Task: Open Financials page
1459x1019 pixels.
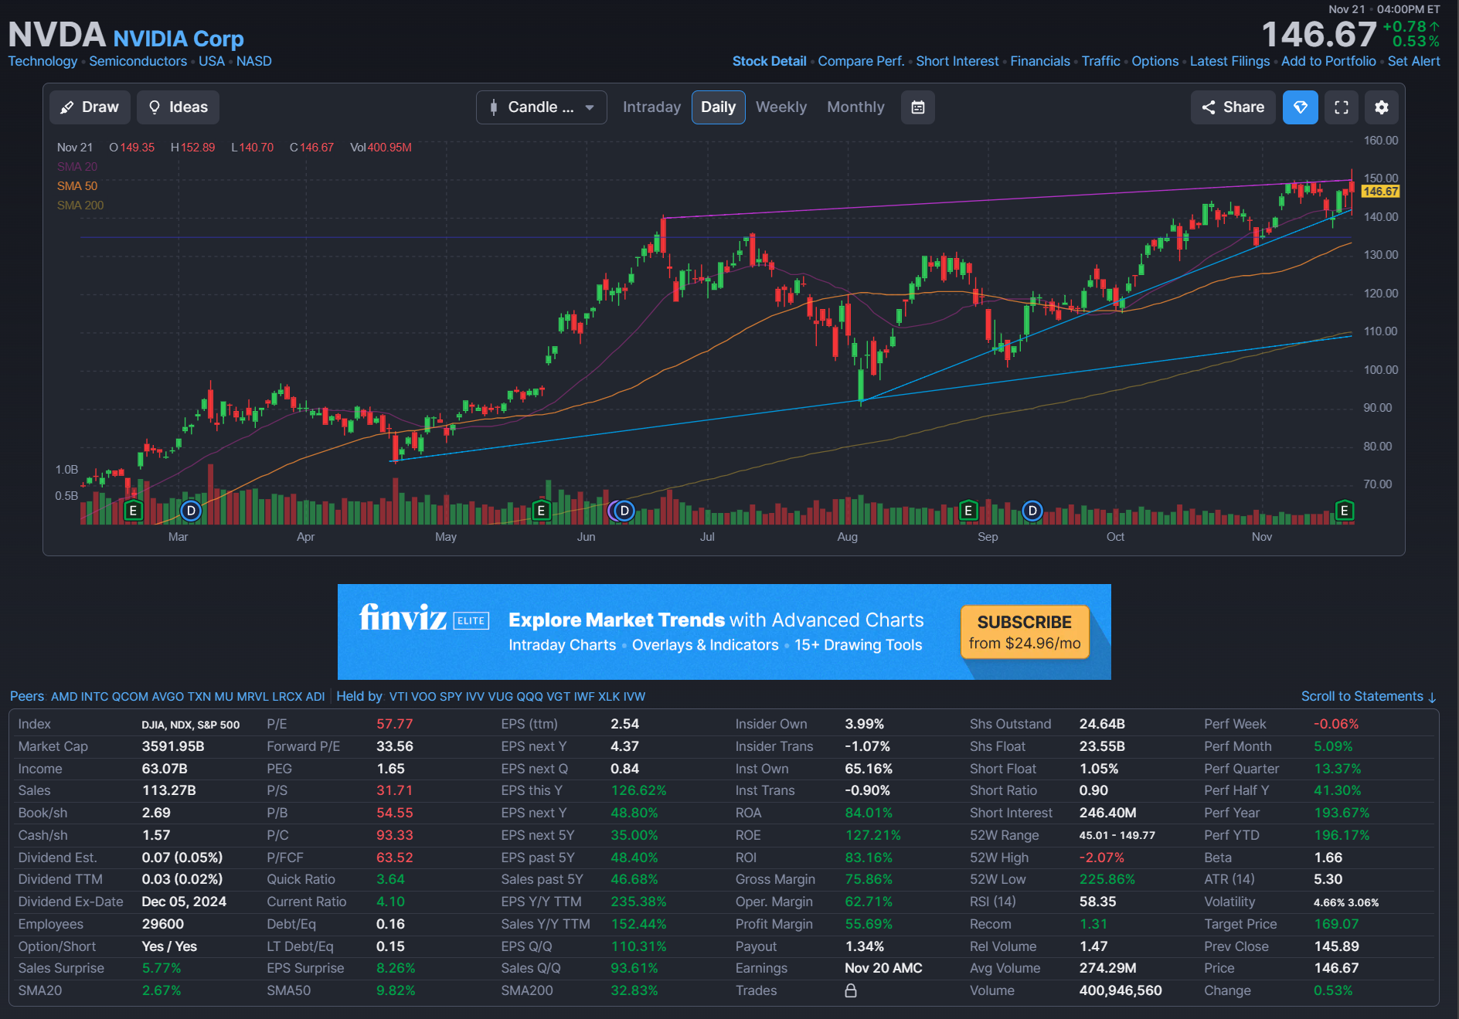Action: [1040, 61]
